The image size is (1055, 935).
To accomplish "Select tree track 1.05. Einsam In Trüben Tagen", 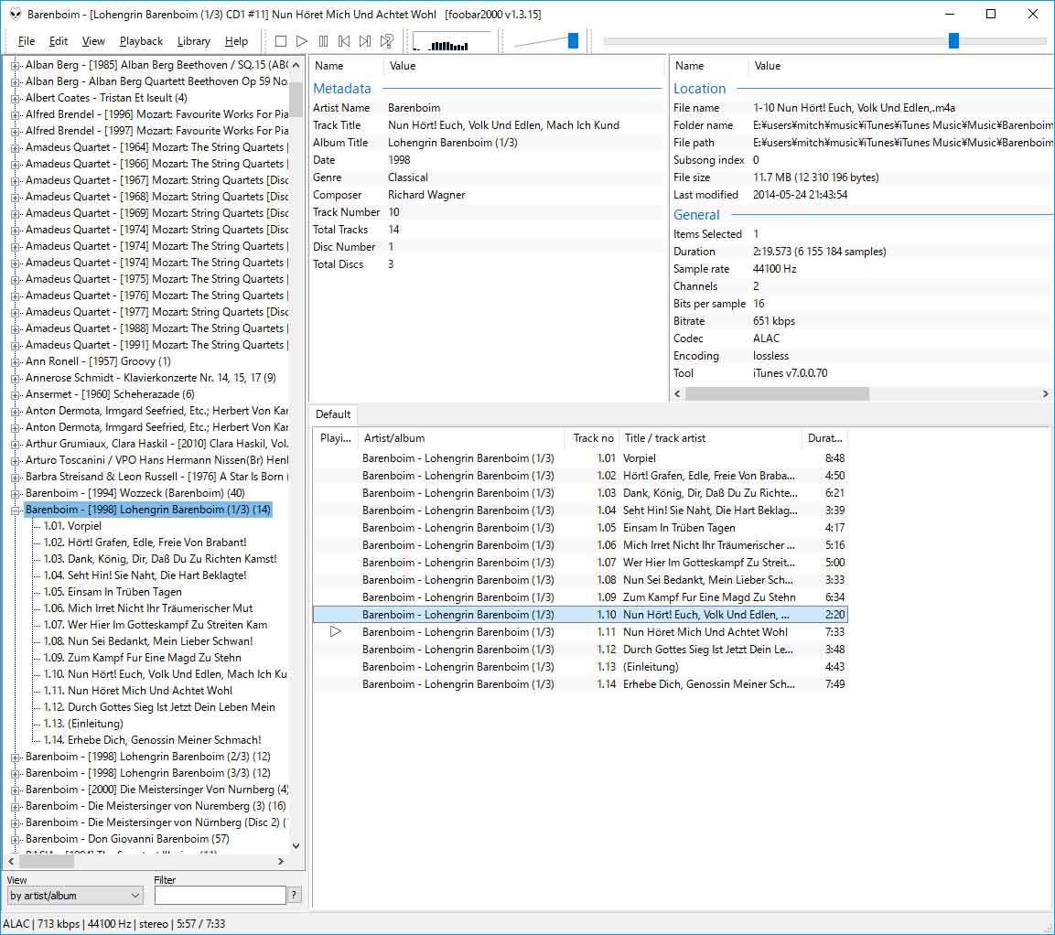I will tap(113, 592).
